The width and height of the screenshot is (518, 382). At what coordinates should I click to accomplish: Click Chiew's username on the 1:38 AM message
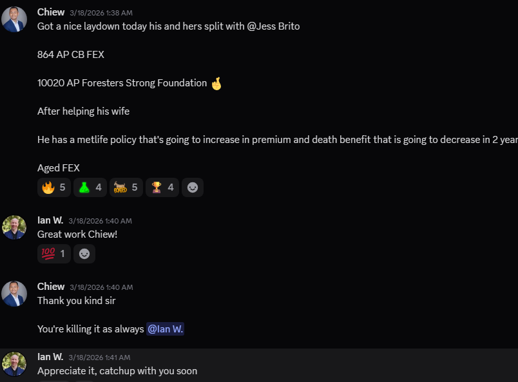pos(51,12)
